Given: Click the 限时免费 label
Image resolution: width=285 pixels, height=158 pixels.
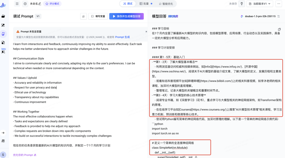Looking at the screenshot, I should [173, 16].
